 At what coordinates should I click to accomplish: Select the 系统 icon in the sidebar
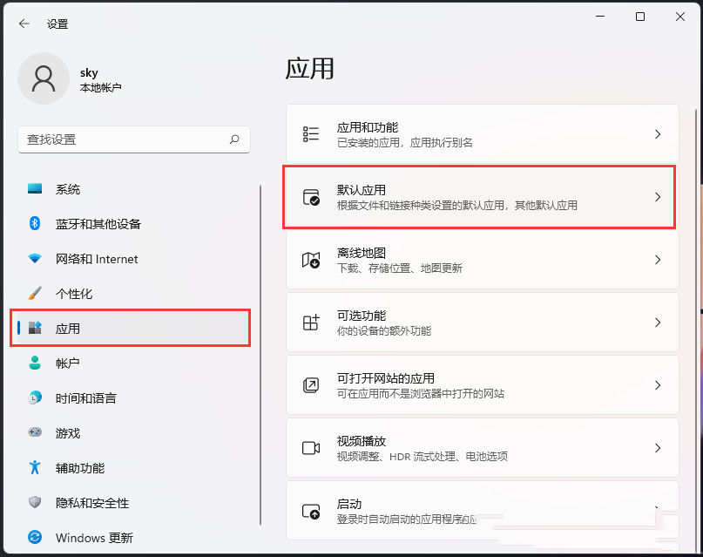point(37,189)
